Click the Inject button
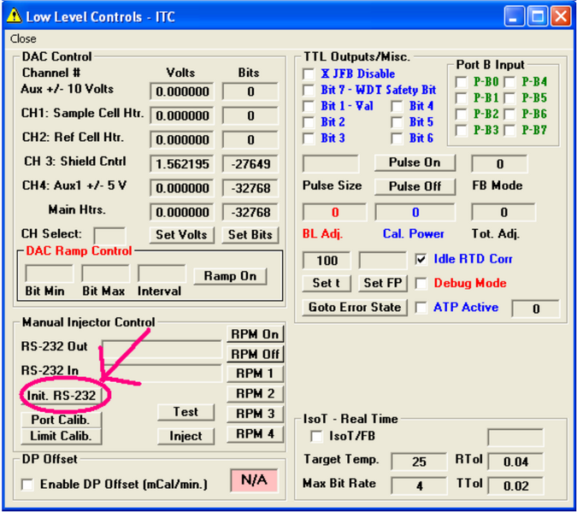The width and height of the screenshot is (577, 512). 185,436
